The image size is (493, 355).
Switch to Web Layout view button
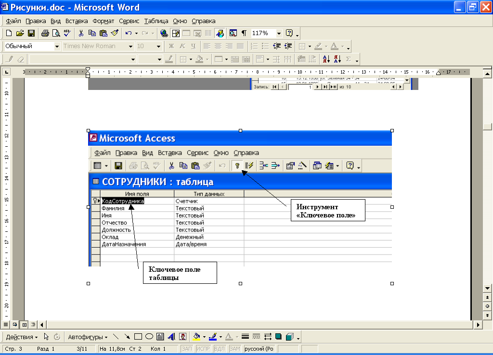(x=15, y=325)
